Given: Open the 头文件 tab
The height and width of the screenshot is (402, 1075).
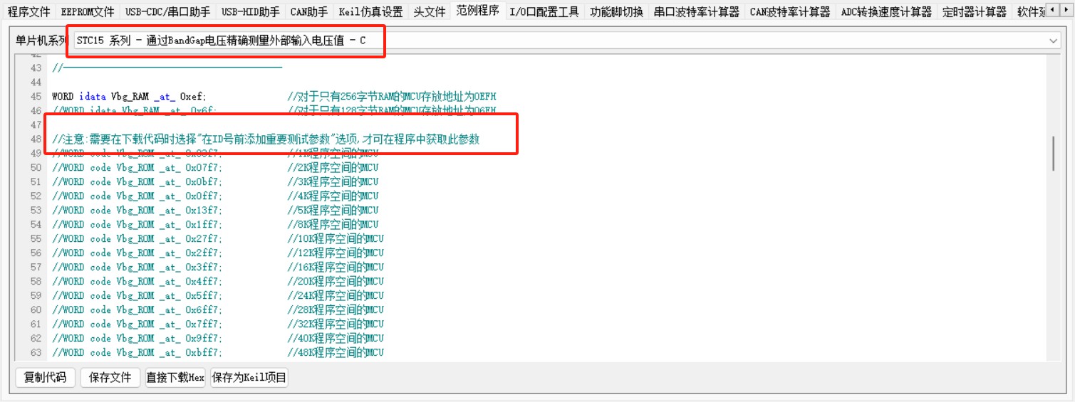Looking at the screenshot, I should pos(430,11).
